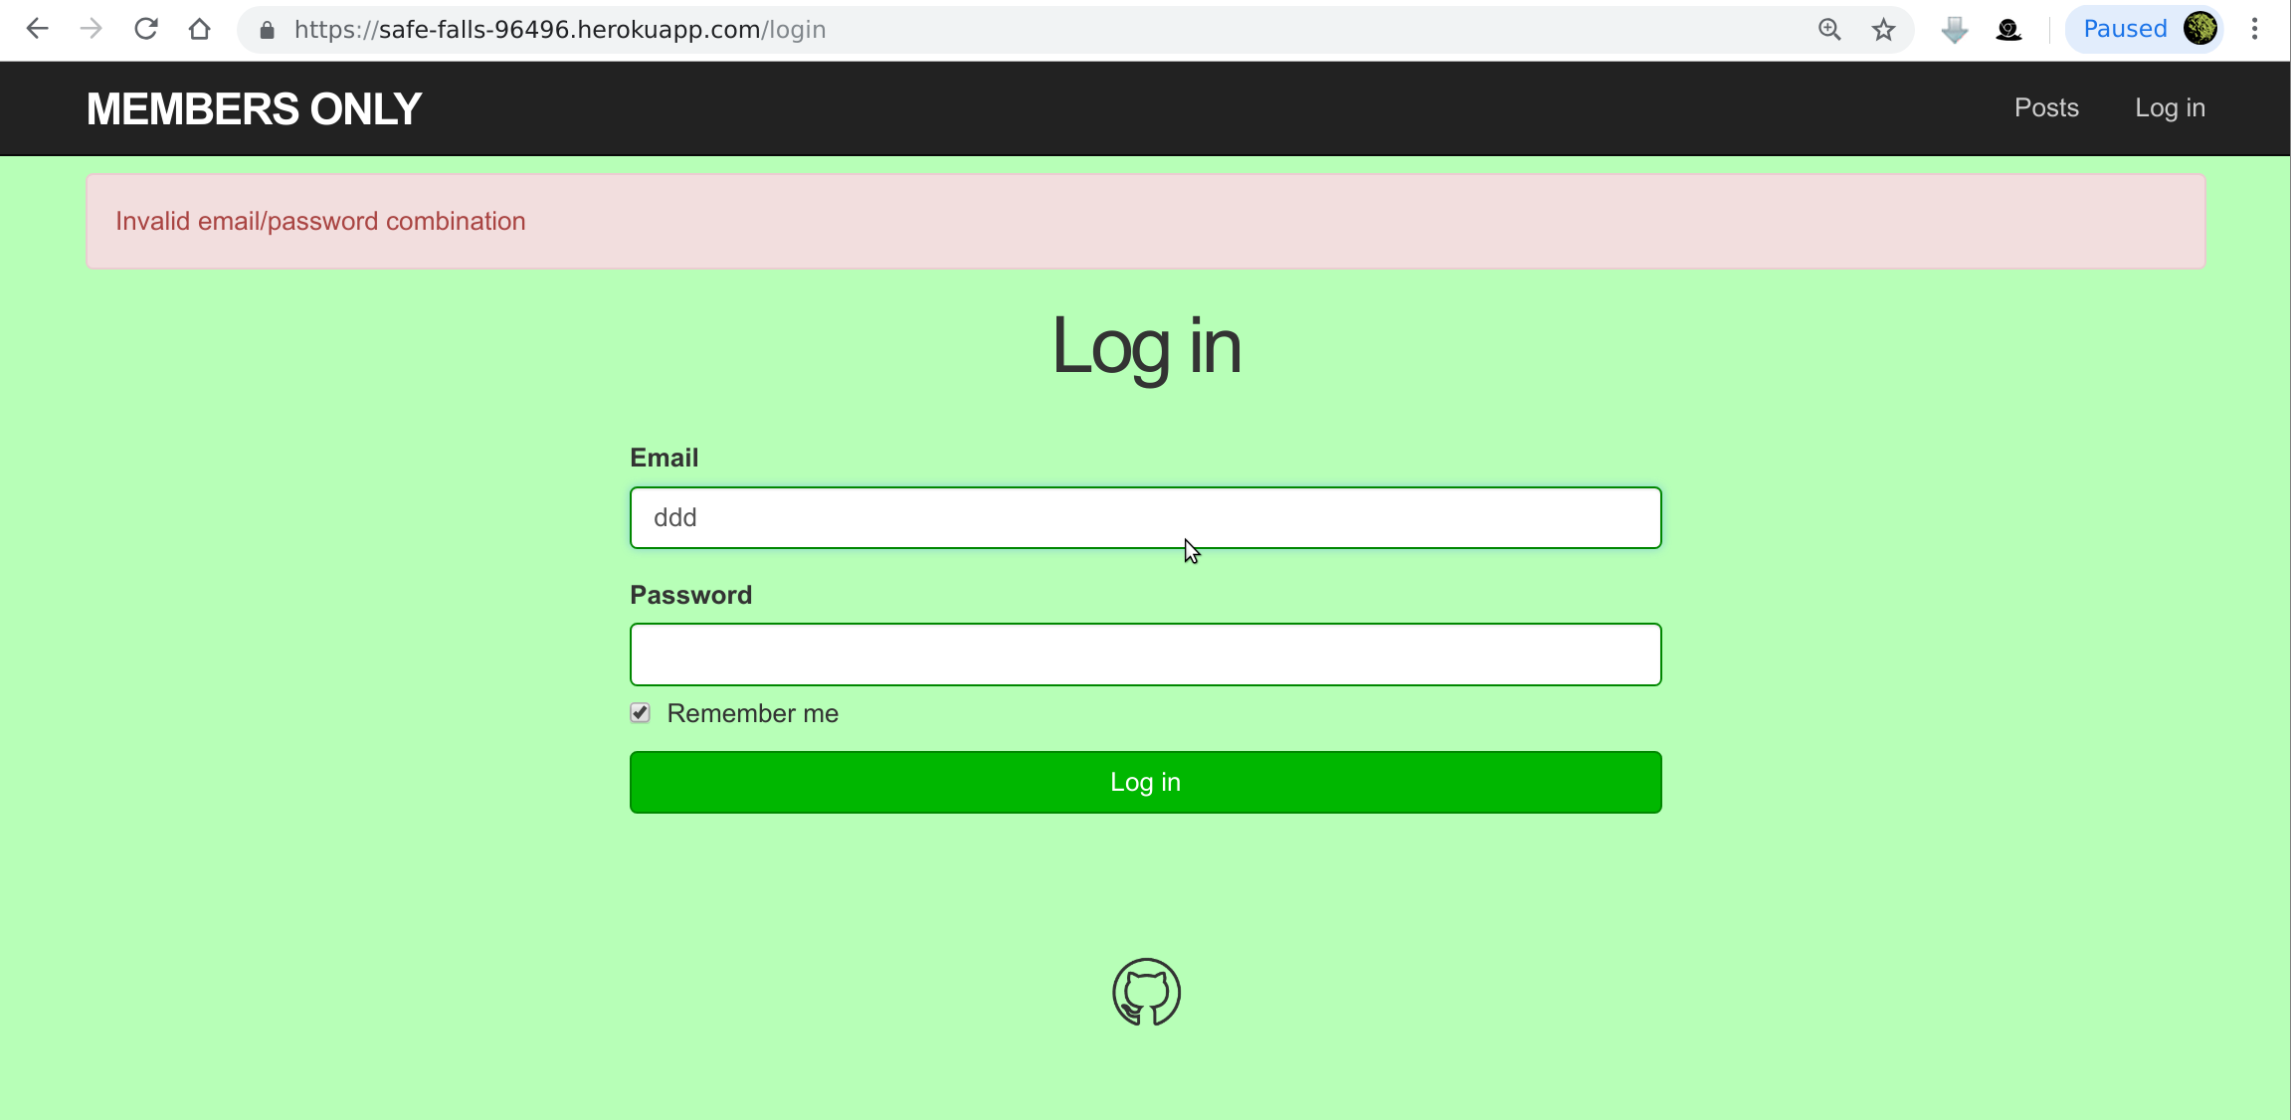Open the GitHub logo link in footer
The width and height of the screenshot is (2291, 1120).
tap(1146, 992)
